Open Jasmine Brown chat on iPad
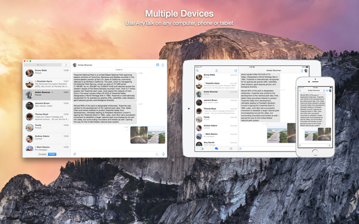359x224 pixels. pyautogui.click(x=217, y=103)
